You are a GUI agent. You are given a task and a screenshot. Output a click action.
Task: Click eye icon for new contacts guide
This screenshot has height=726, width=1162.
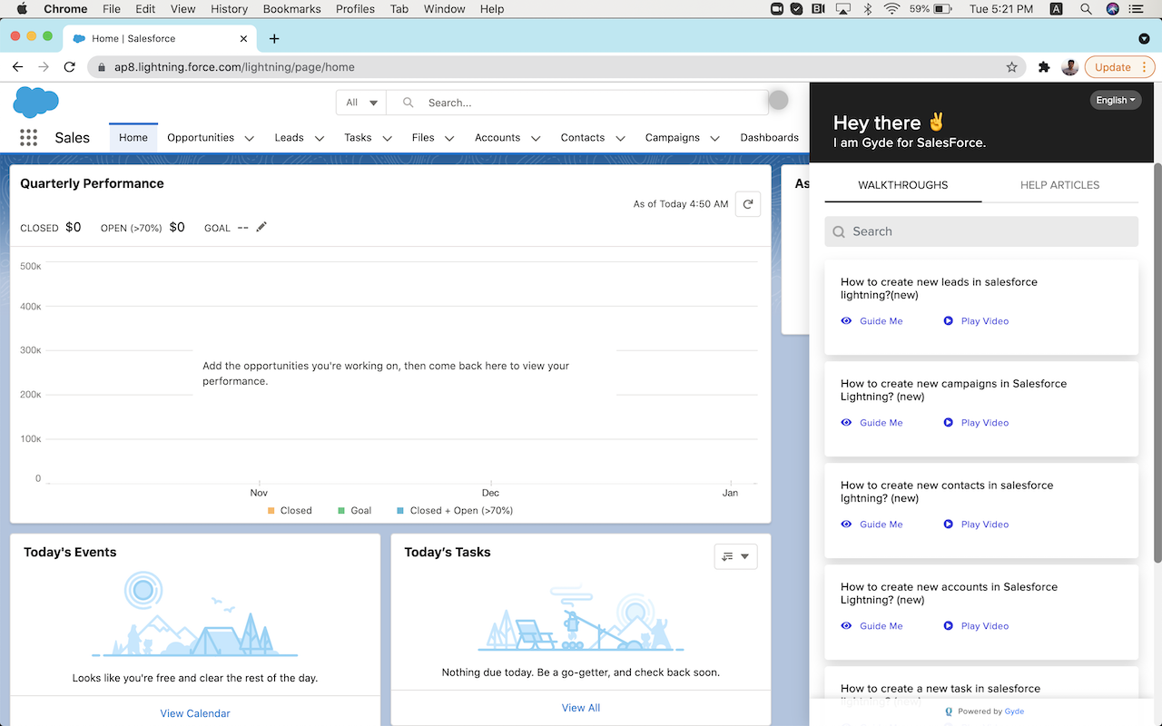tap(846, 524)
